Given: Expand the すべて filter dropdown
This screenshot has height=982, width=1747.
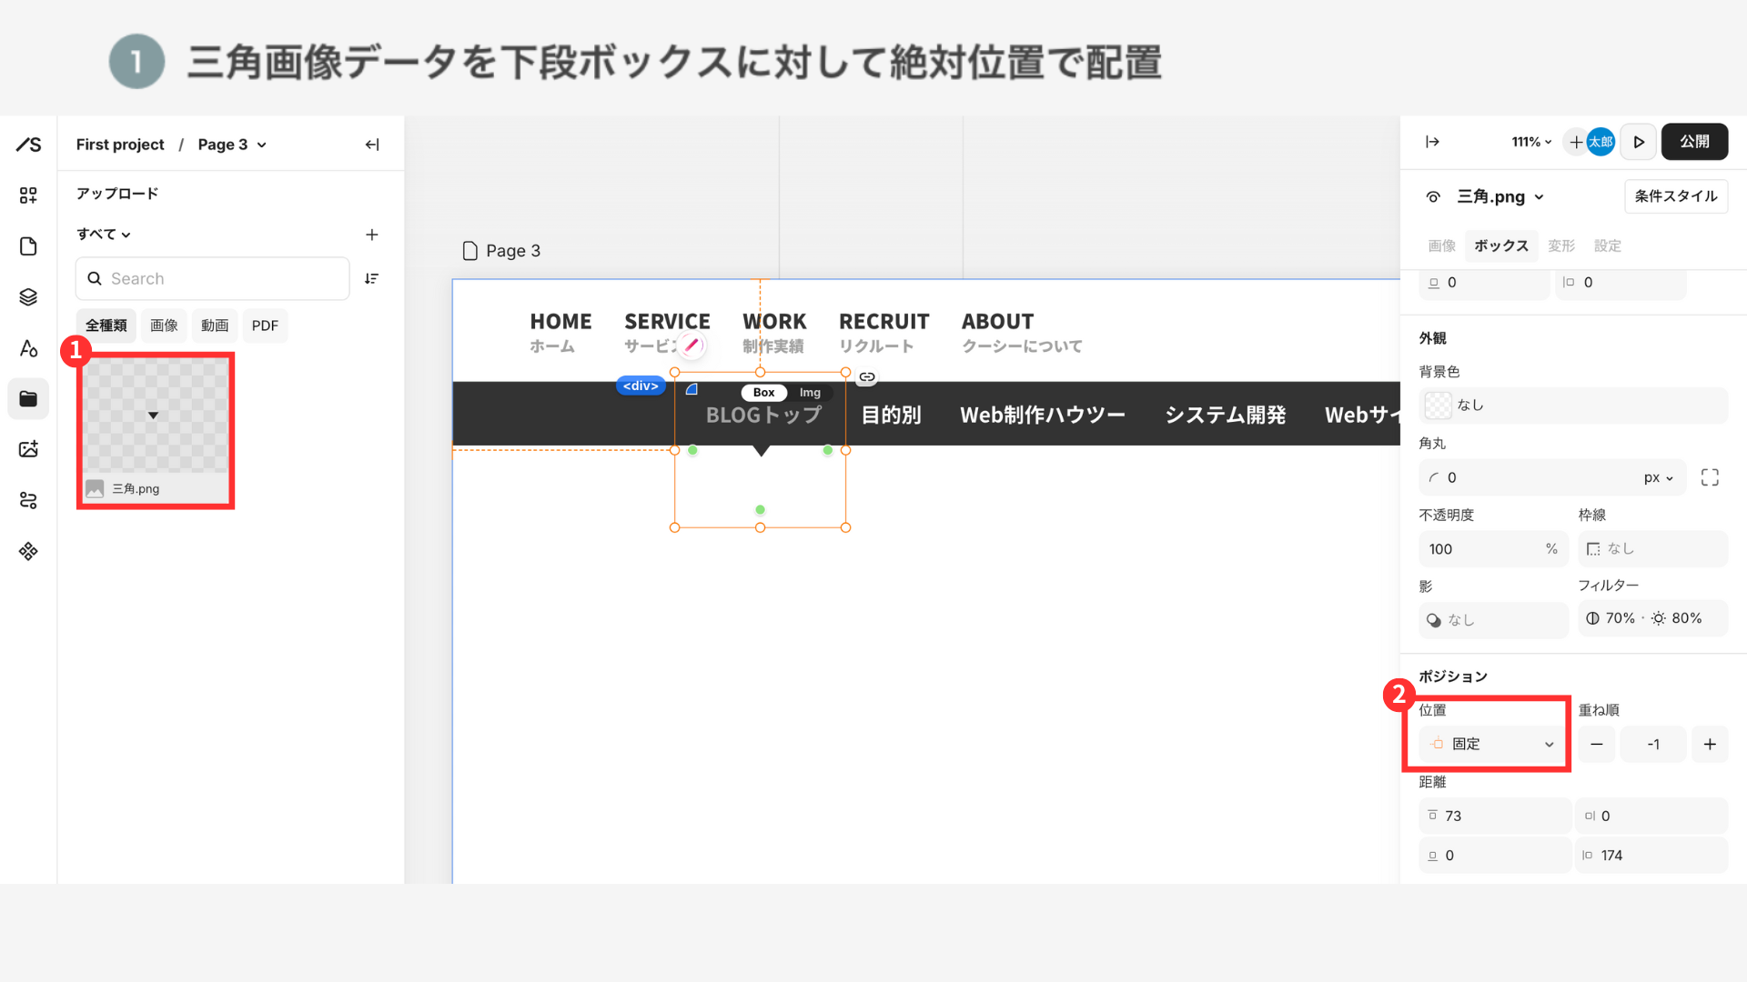Looking at the screenshot, I should click(103, 234).
